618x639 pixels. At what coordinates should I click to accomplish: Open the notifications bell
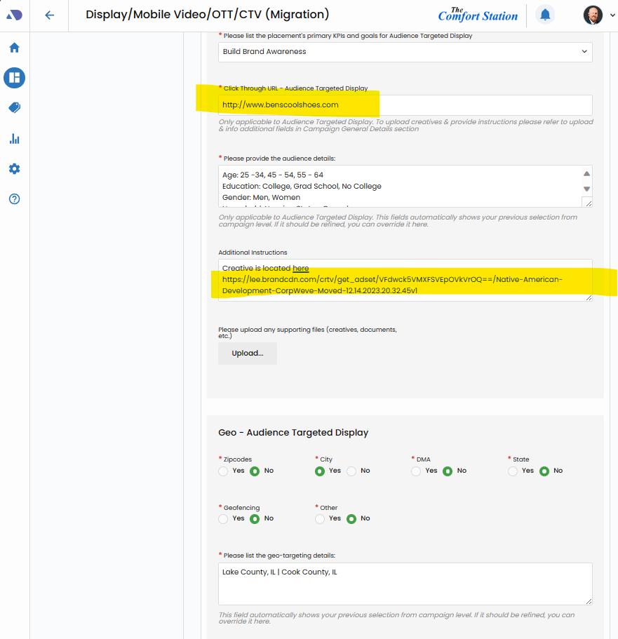tap(544, 15)
